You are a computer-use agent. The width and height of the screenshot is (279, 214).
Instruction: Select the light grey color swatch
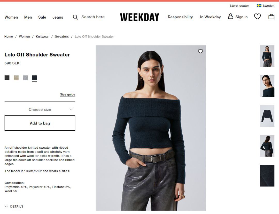point(25,78)
